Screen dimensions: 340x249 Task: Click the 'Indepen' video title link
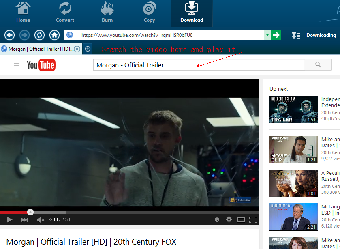(330, 102)
